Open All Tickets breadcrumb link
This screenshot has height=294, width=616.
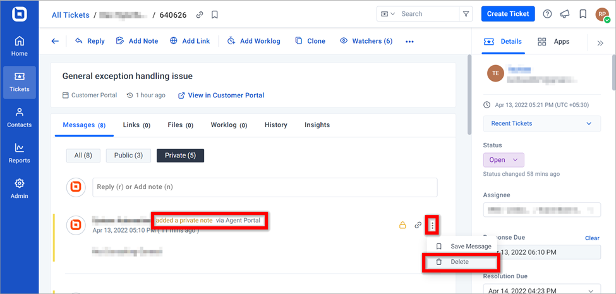click(x=71, y=15)
